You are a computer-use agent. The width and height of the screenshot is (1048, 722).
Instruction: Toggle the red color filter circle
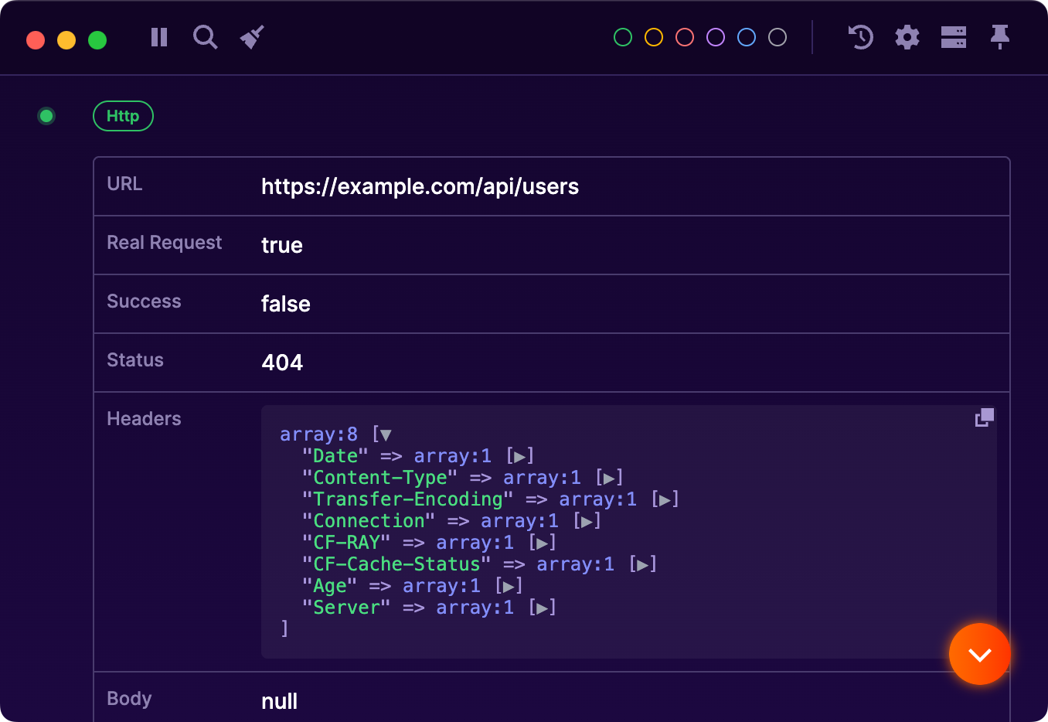pos(684,36)
